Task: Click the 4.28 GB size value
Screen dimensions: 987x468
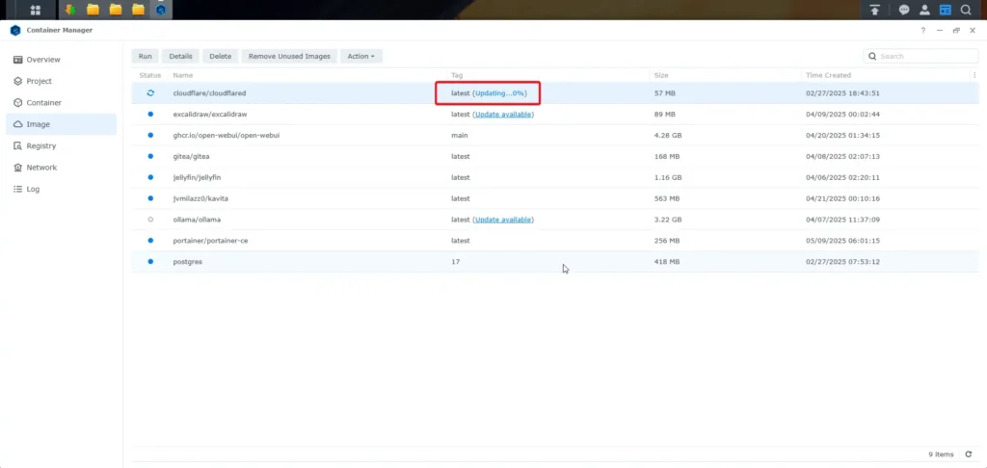Action: 668,135
